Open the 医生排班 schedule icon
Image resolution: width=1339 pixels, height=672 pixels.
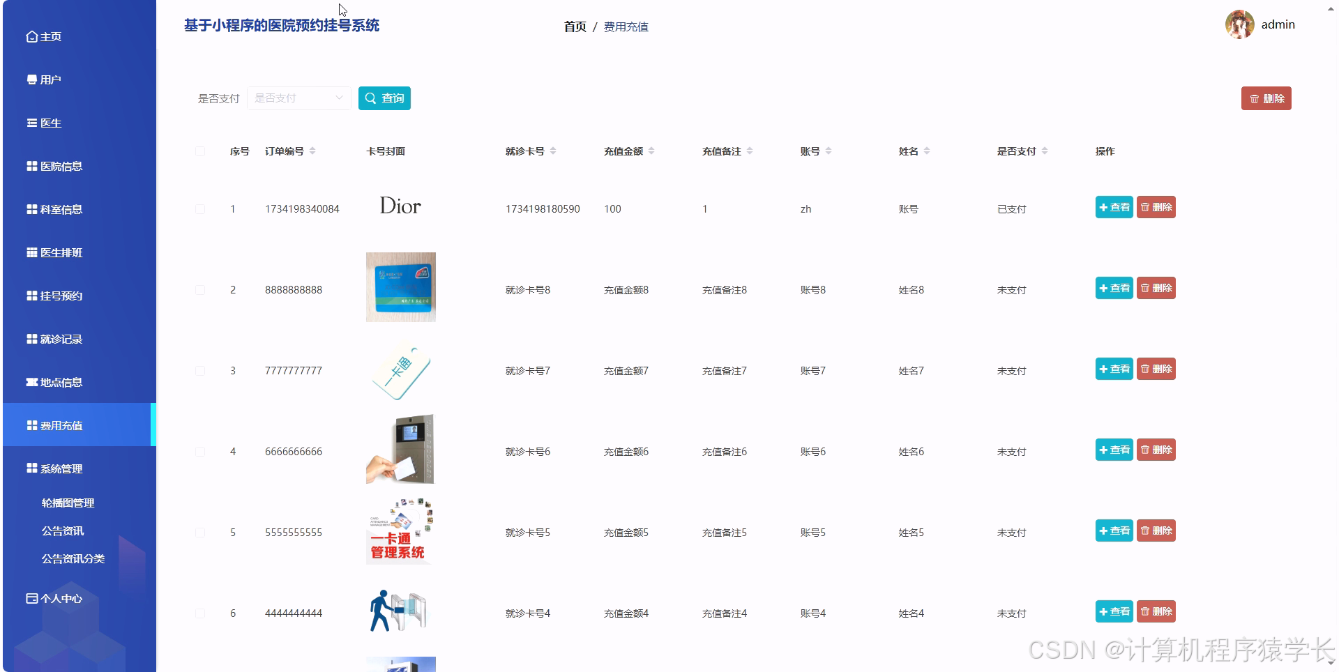[x=31, y=252]
